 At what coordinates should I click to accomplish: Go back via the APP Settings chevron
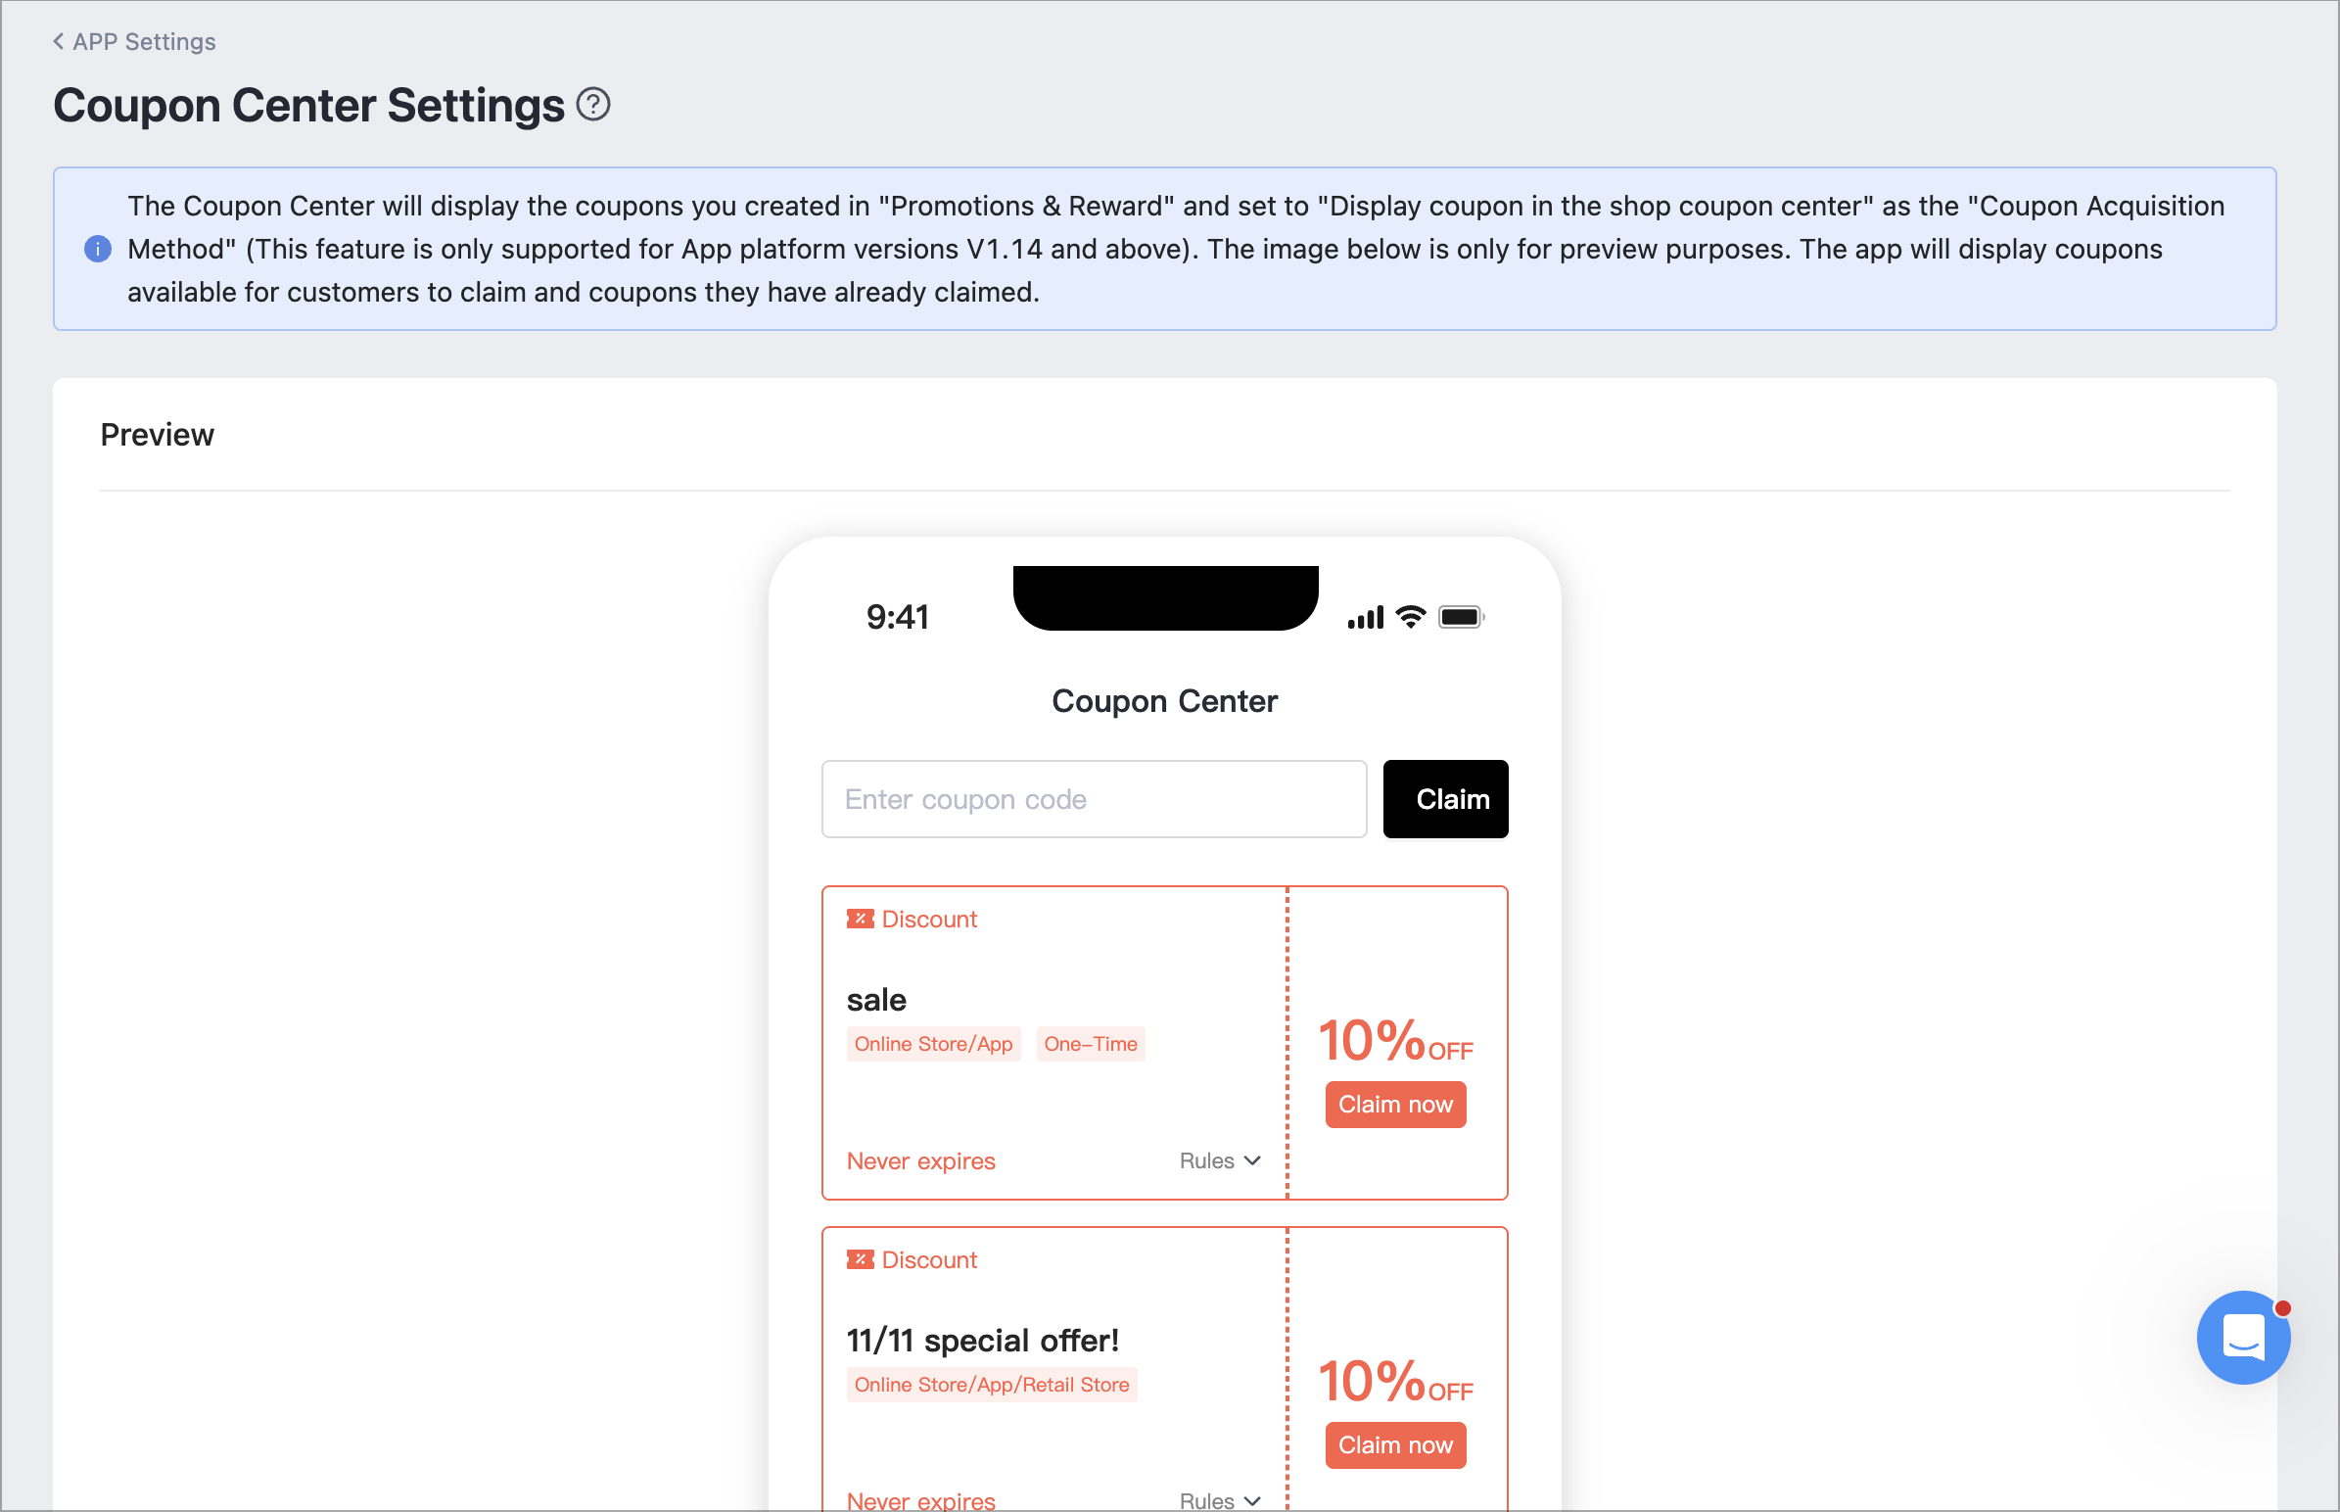[59, 41]
